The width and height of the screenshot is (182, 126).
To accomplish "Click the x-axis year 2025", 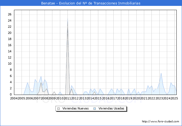I will click(x=174, y=98).
